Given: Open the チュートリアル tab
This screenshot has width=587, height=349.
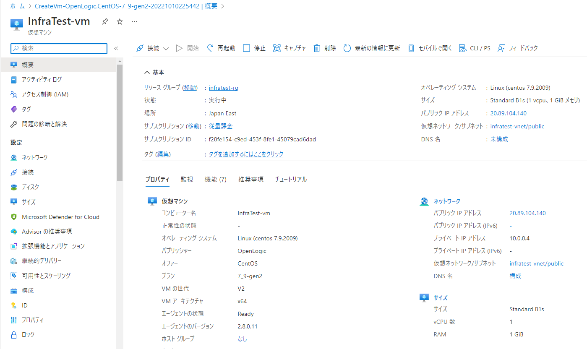Looking at the screenshot, I should pyautogui.click(x=291, y=180).
